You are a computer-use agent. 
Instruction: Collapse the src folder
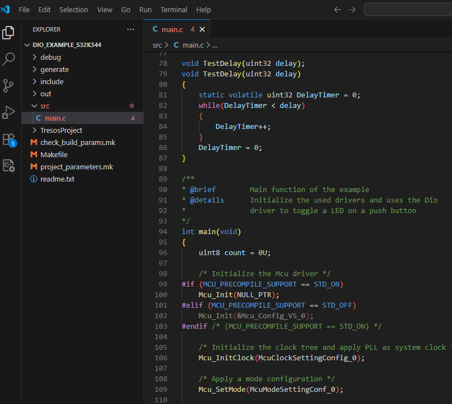point(45,106)
